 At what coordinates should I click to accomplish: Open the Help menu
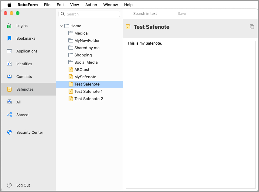click(128, 5)
